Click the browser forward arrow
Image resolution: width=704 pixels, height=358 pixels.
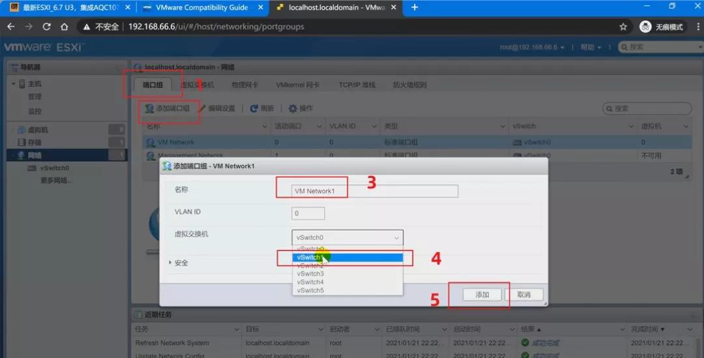(x=29, y=27)
